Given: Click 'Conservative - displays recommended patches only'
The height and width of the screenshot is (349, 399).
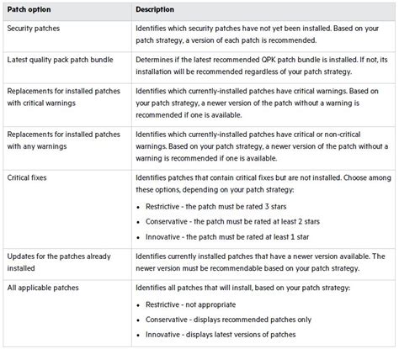Looking at the screenshot, I should (228, 320).
